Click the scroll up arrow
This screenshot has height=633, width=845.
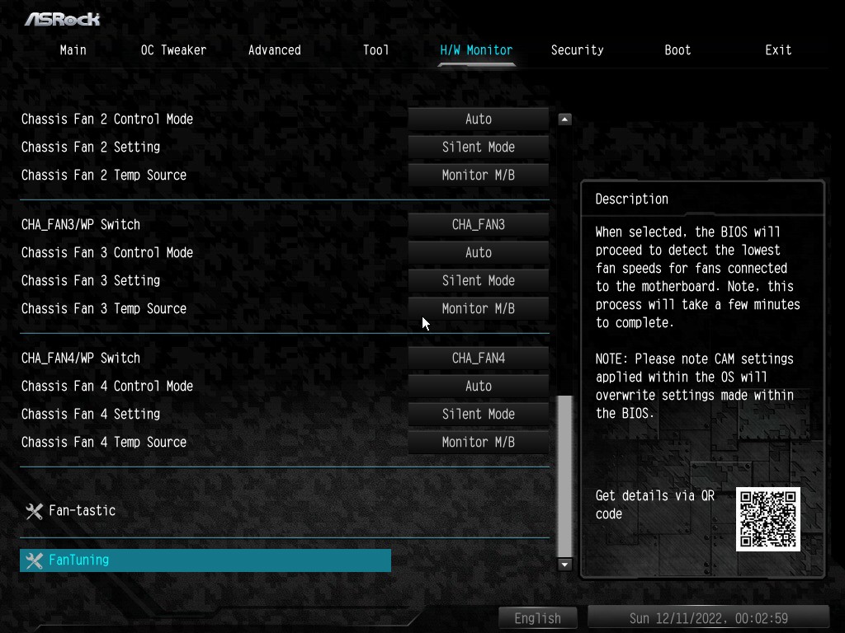point(564,120)
